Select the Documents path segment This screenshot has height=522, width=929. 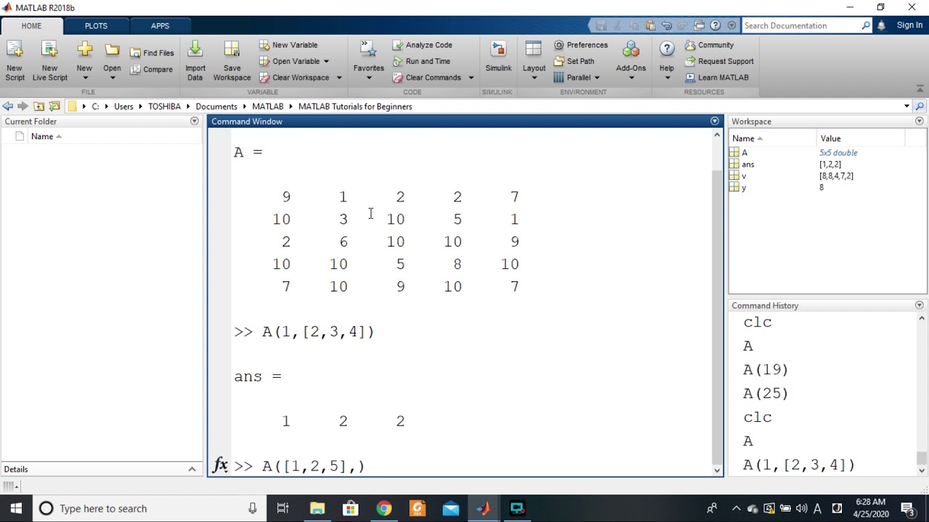coord(216,107)
